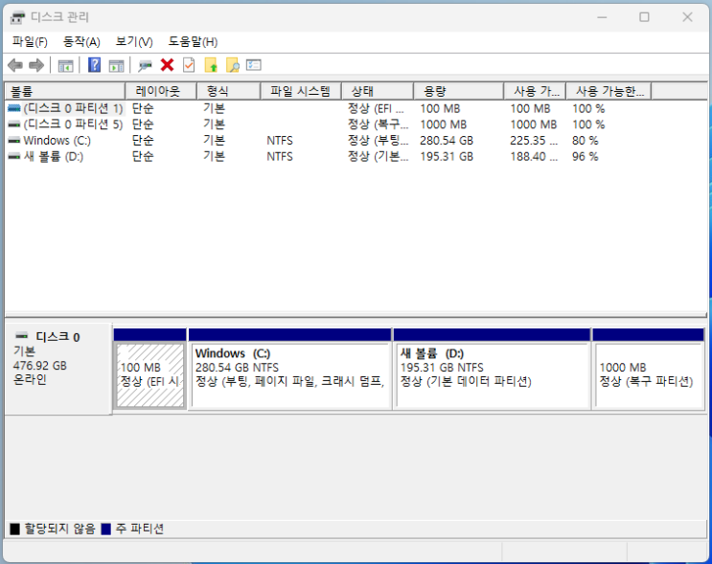Image resolution: width=712 pixels, height=564 pixels.
Task: Click the 주 파티션 legend label
Action: point(139,530)
